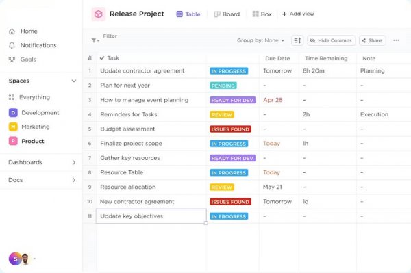Screen dimensions: 411x273
Task: Click the filter funnel icon
Action: coord(94,40)
